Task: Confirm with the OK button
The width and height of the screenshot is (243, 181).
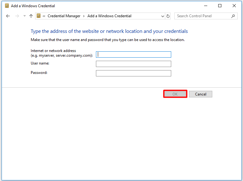Action: click(175, 94)
